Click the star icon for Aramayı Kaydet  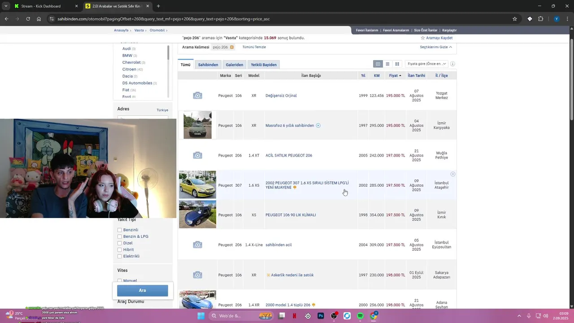[x=422, y=38]
